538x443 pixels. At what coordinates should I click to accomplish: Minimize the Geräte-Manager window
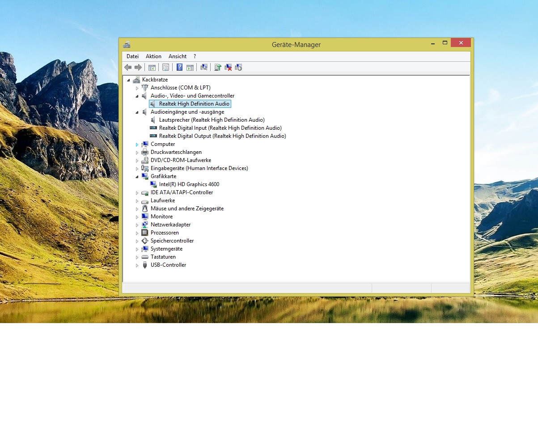[x=433, y=43]
